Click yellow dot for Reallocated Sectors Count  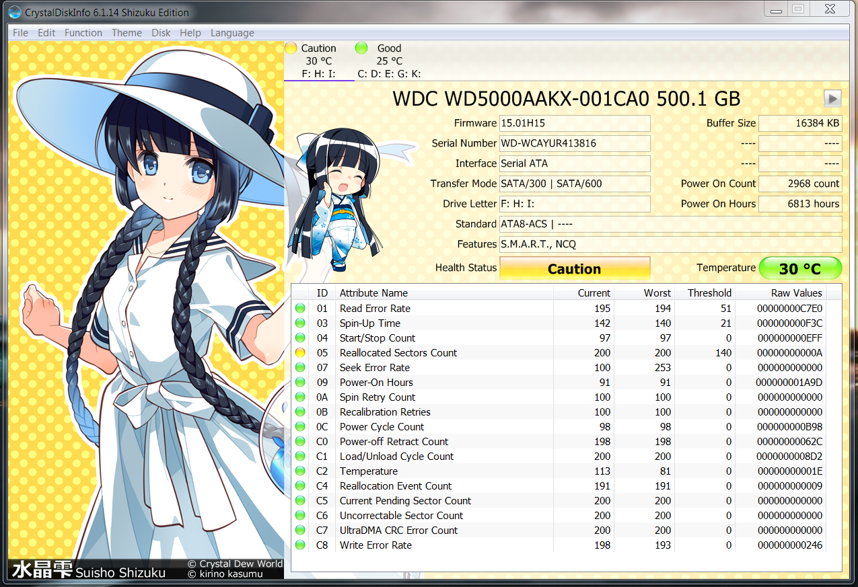pyautogui.click(x=300, y=353)
